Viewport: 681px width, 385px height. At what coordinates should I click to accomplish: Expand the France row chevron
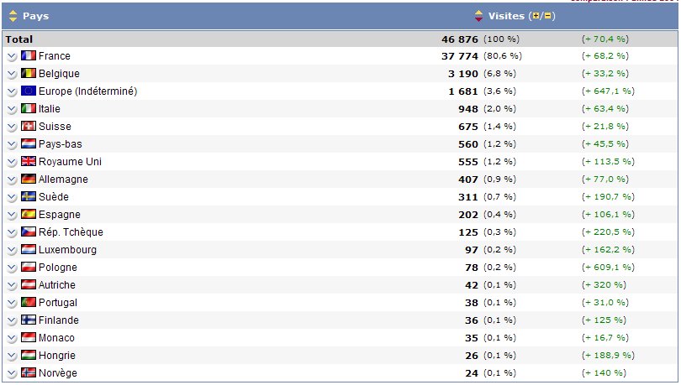tap(12, 56)
